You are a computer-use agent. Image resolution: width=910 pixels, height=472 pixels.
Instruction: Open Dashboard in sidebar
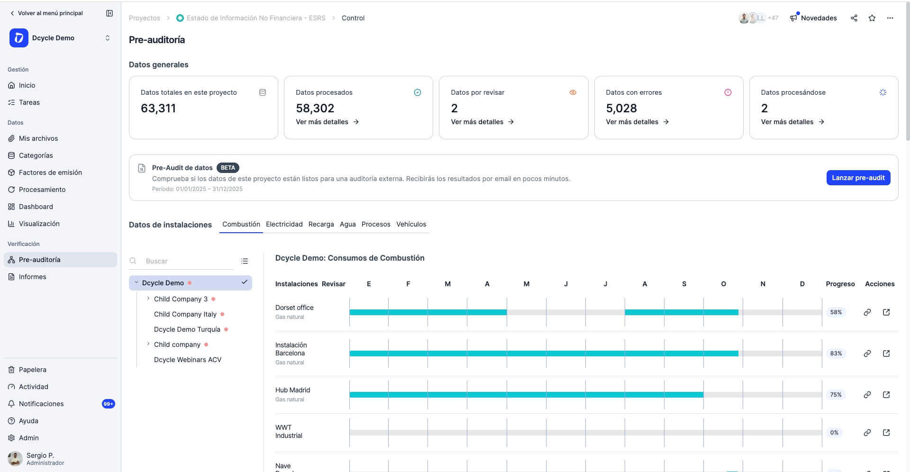[60, 207]
